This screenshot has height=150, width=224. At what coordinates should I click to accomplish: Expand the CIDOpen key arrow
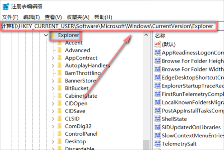point(52,103)
